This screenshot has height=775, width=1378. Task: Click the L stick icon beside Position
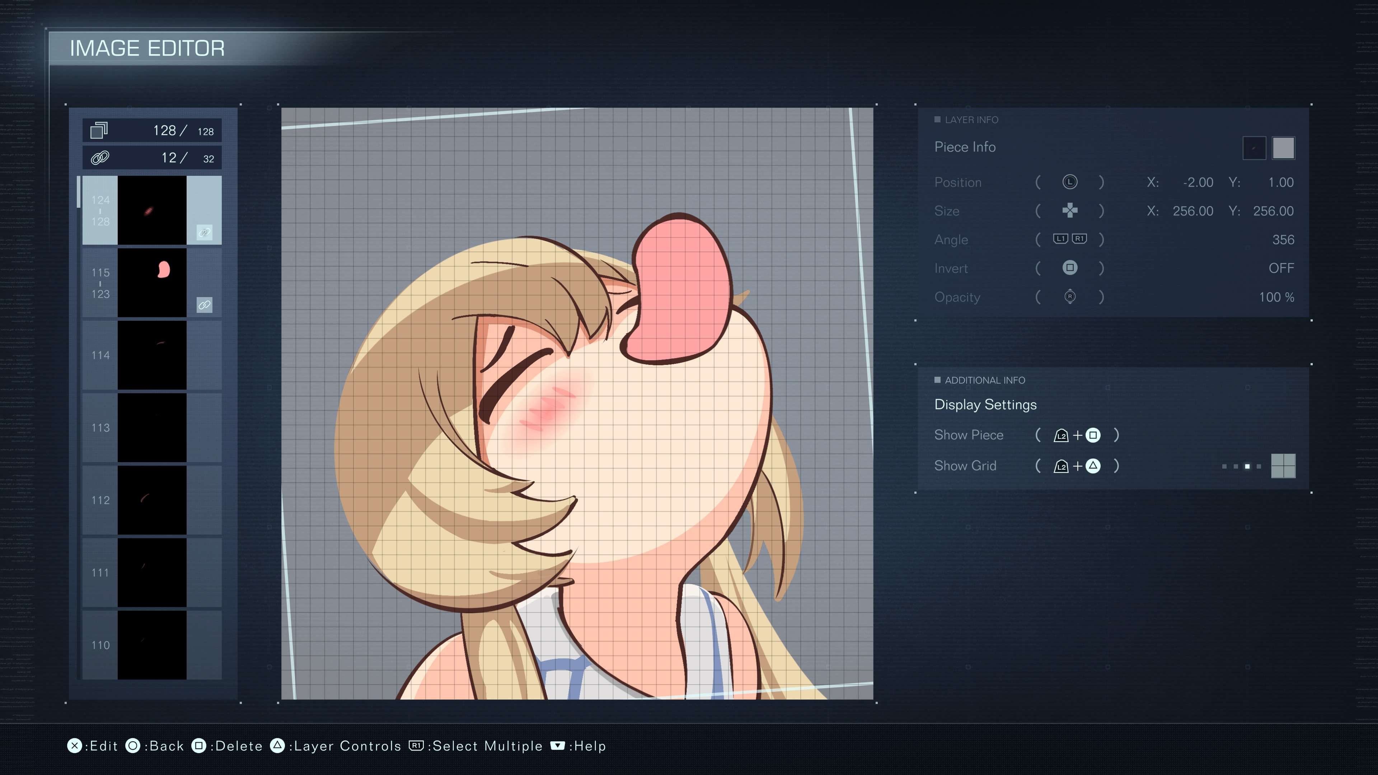(1069, 182)
